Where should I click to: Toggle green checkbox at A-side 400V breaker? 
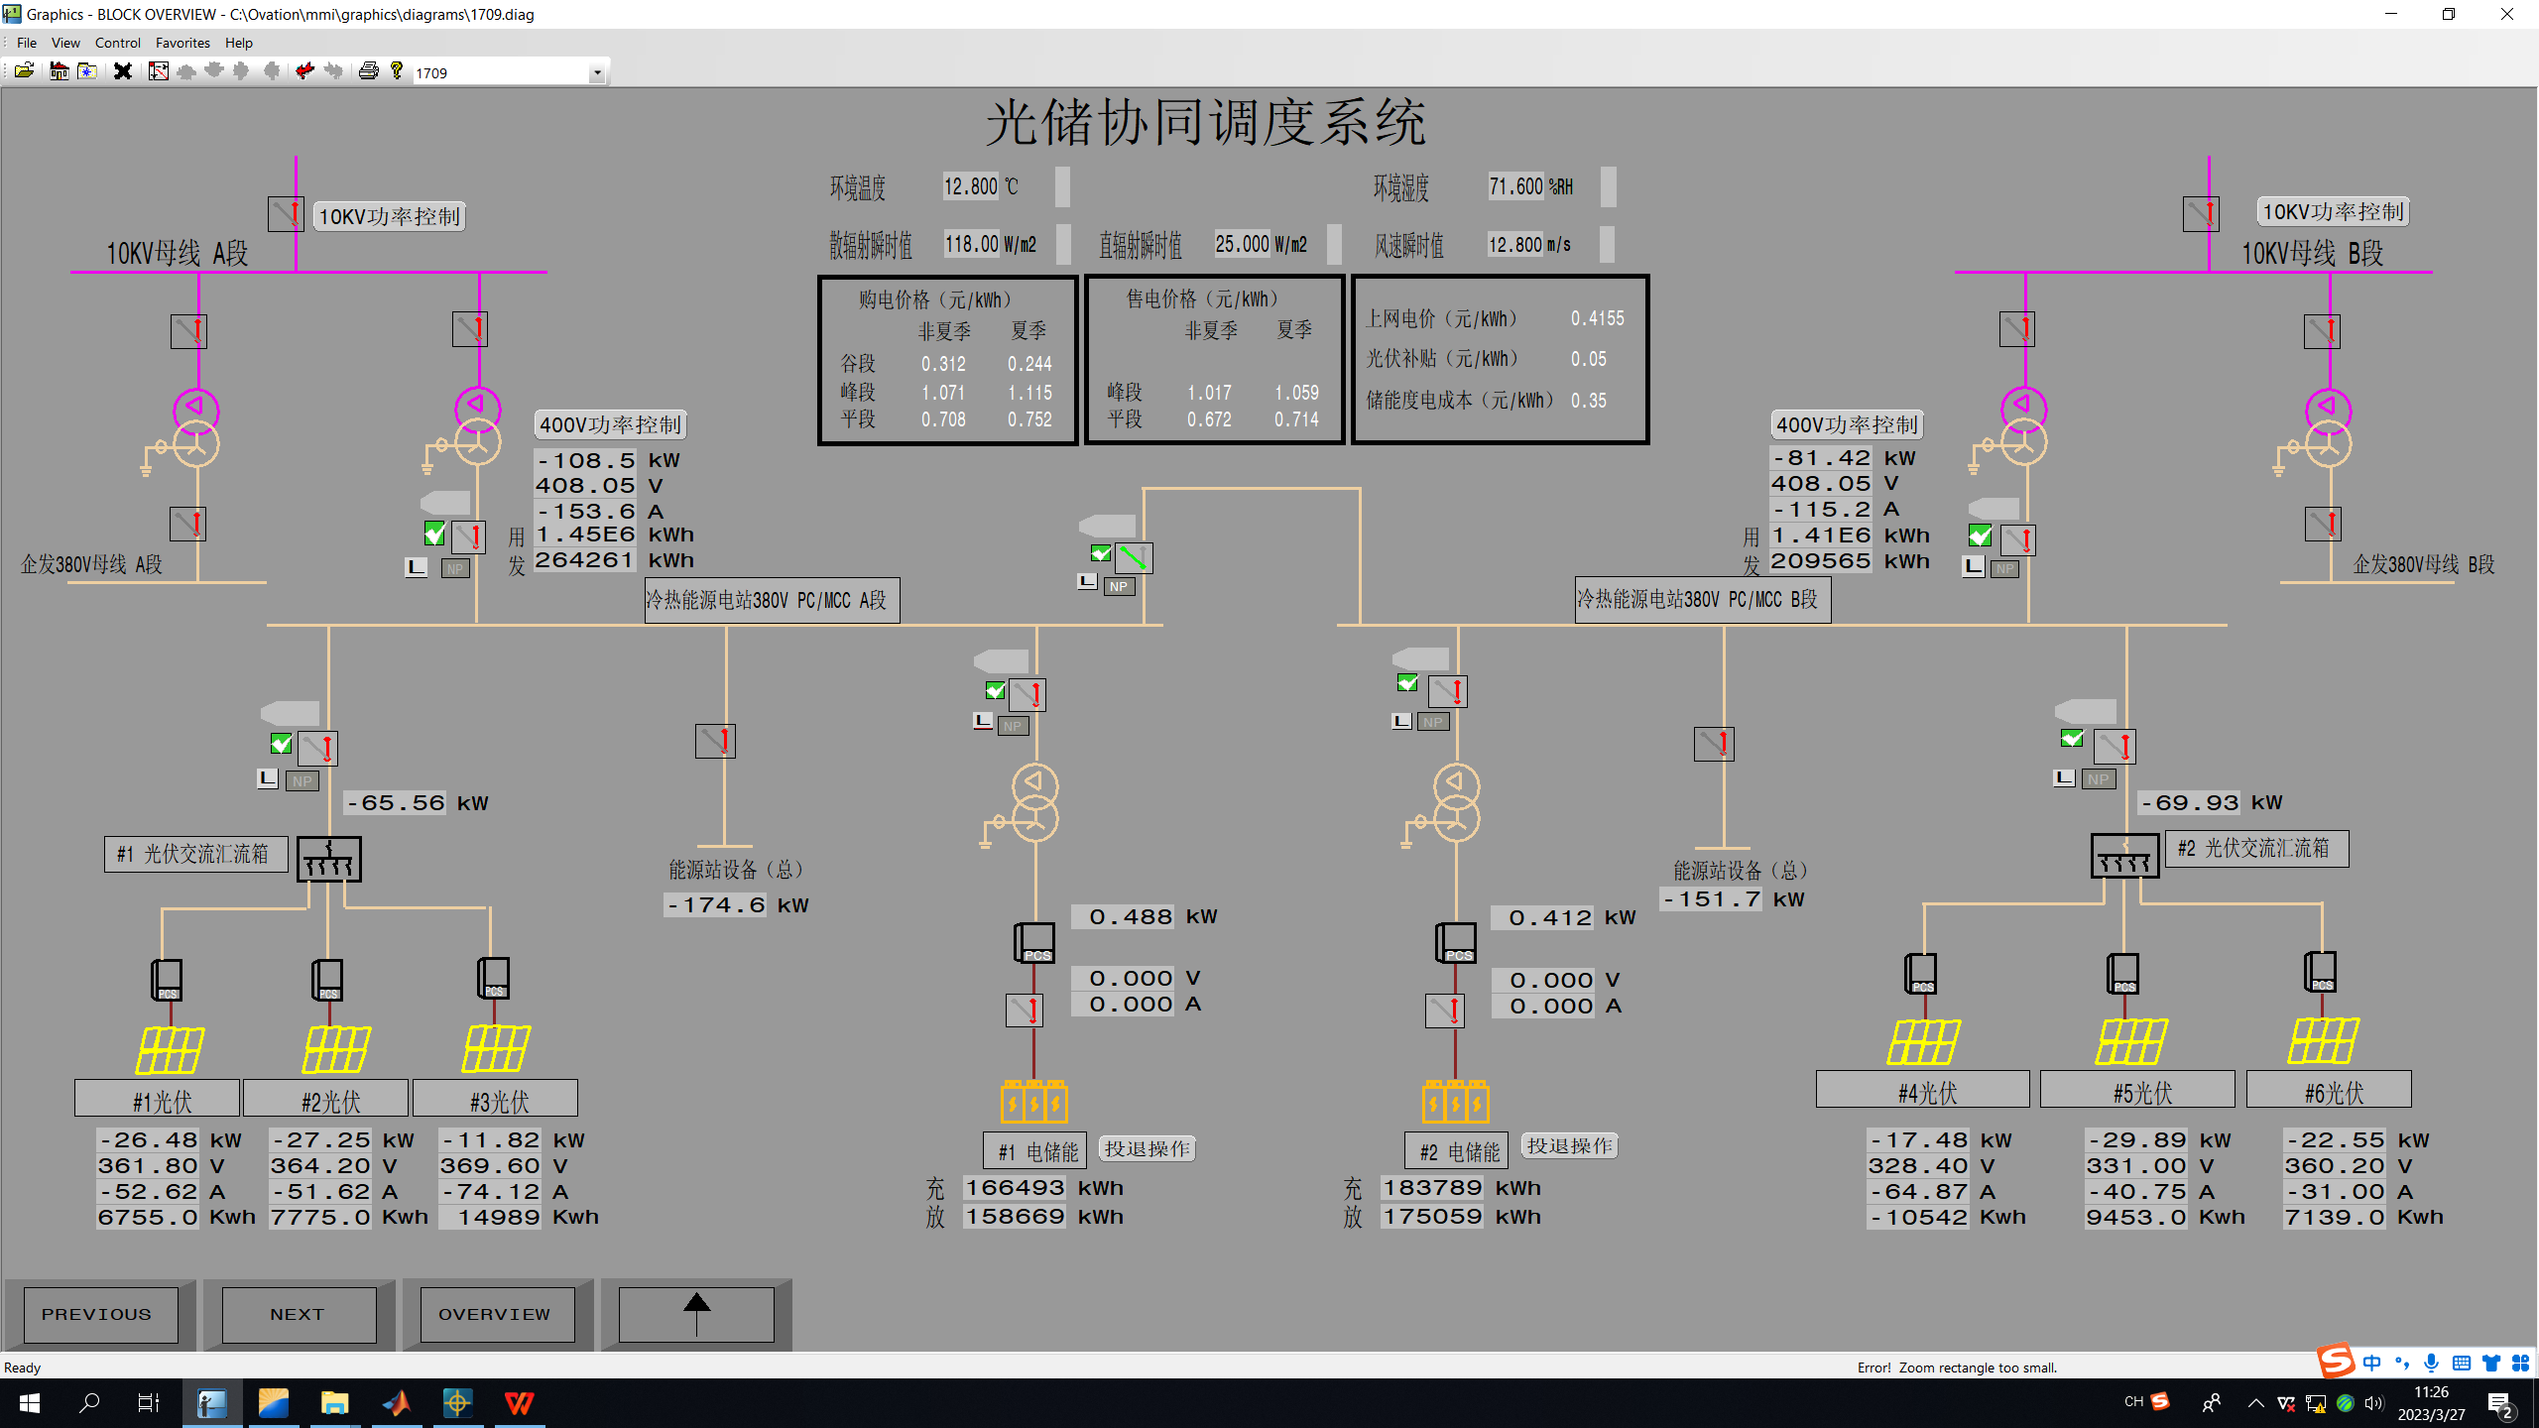click(x=434, y=534)
